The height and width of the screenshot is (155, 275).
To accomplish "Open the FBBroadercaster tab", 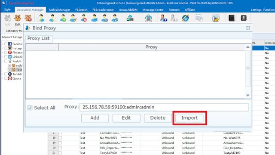I will [103, 10].
